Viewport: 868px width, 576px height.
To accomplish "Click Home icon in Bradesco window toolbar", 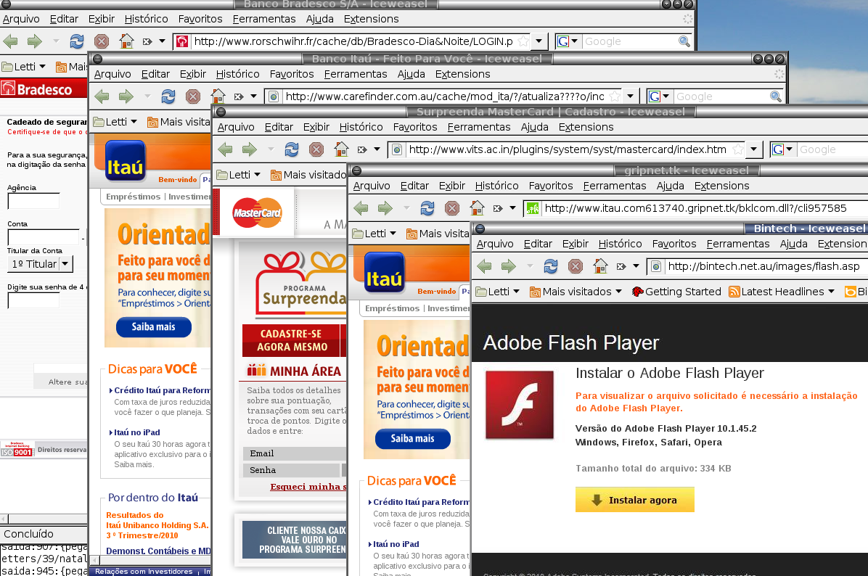I will tap(127, 41).
